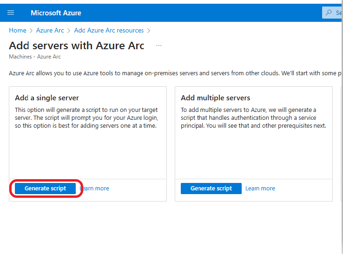Open Learn more for multiple servers

[x=260, y=189]
